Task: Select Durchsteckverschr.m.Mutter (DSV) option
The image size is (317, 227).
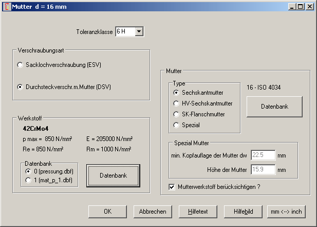Action: 20,87
